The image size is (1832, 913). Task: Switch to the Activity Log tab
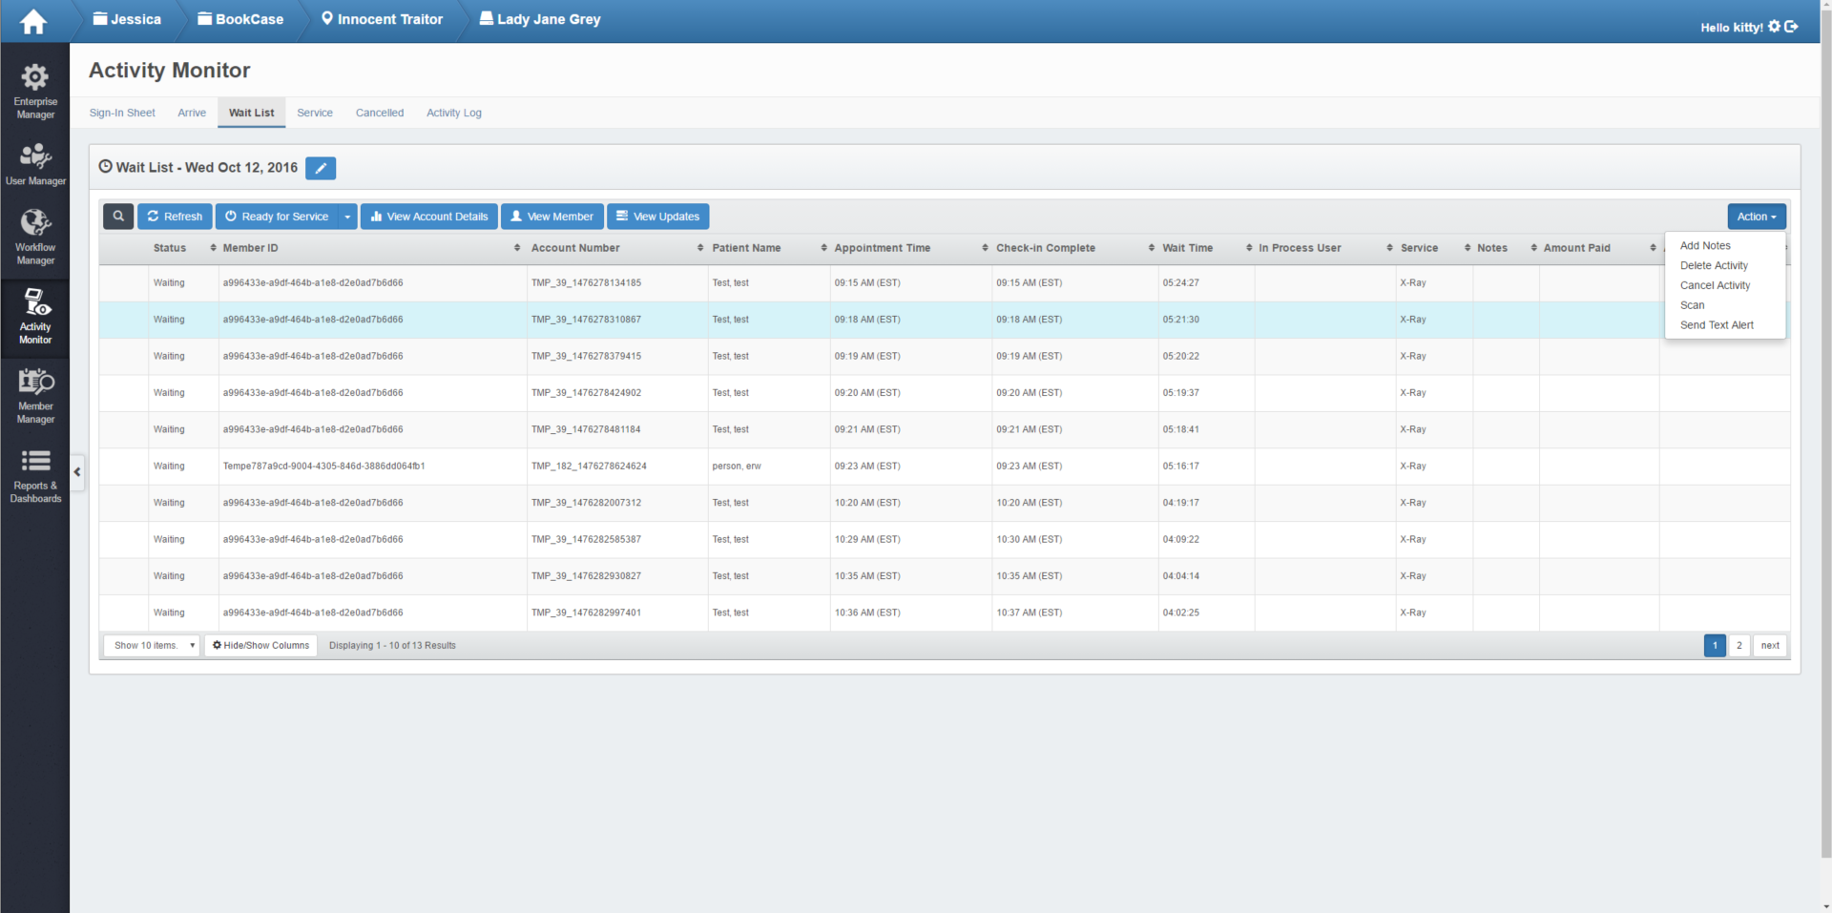point(453,113)
